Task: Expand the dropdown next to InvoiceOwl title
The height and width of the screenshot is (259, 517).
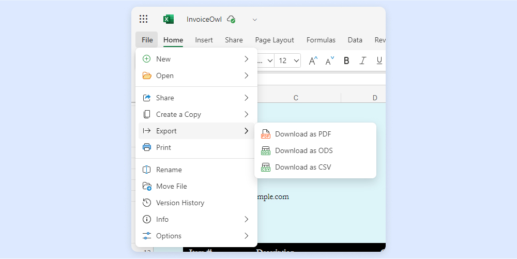Action: (x=254, y=20)
